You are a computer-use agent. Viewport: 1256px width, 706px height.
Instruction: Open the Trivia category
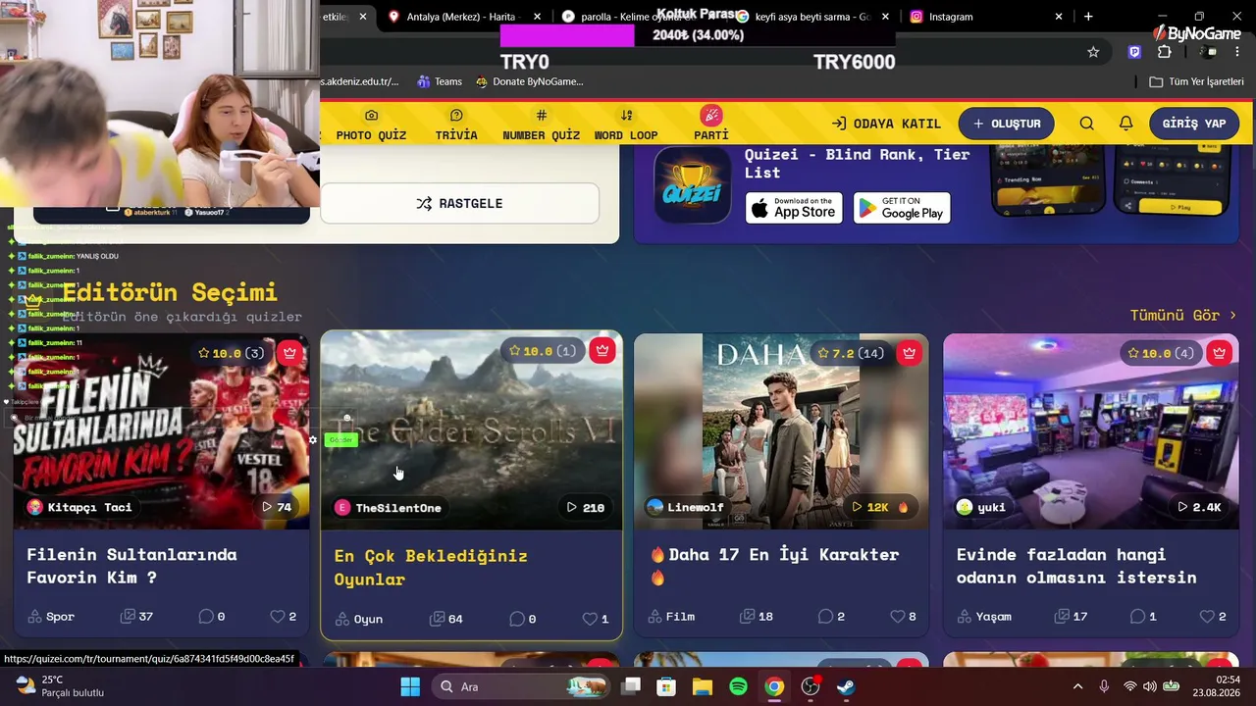click(456, 125)
